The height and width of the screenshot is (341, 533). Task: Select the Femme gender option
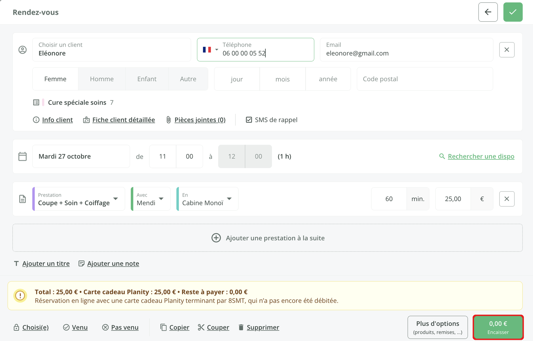[55, 79]
